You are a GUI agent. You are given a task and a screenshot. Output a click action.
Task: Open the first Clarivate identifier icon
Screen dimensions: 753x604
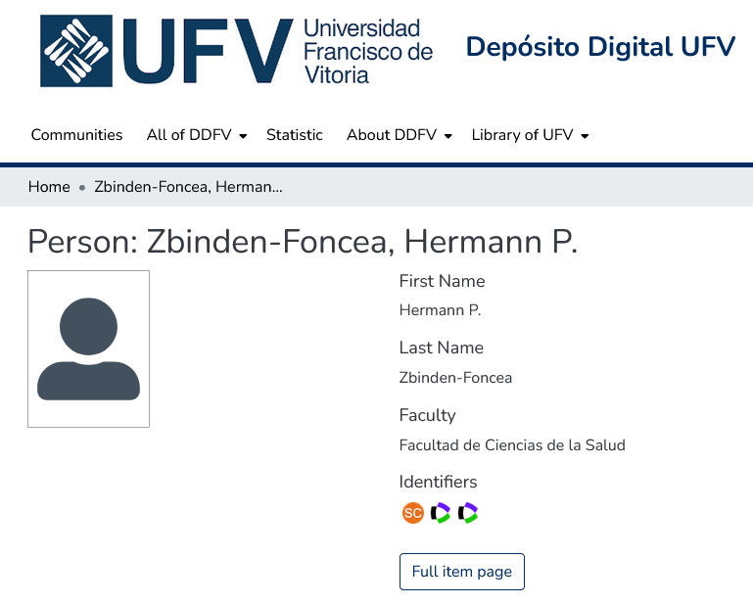[x=441, y=513]
